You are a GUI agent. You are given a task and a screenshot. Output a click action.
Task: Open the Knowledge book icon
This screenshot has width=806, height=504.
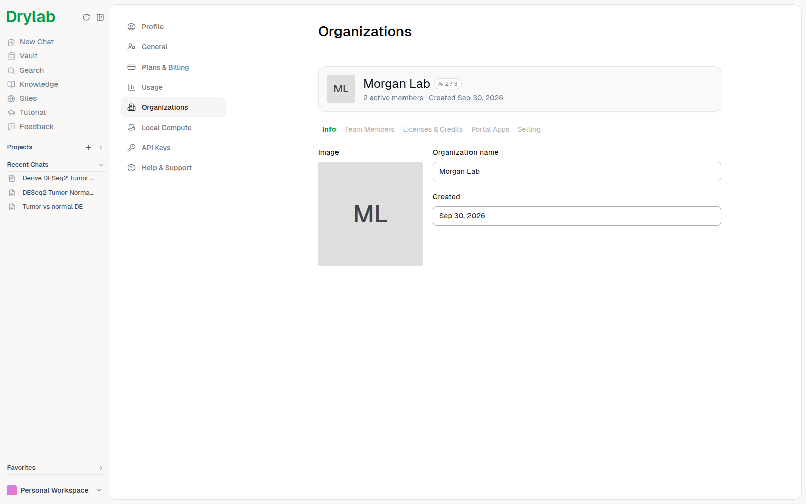pos(11,85)
